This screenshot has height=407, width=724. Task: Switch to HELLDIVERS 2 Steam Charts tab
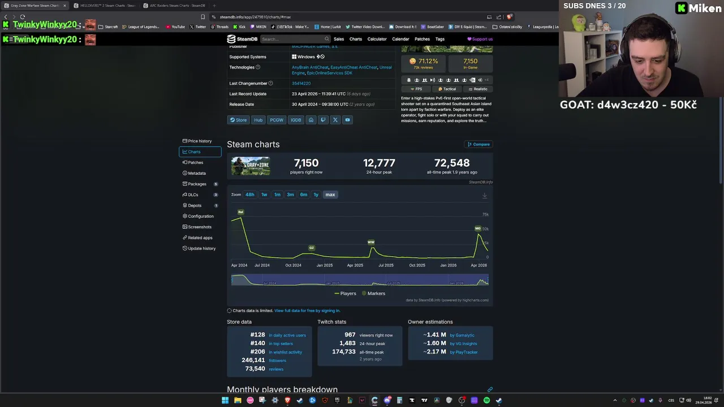[x=104, y=6]
